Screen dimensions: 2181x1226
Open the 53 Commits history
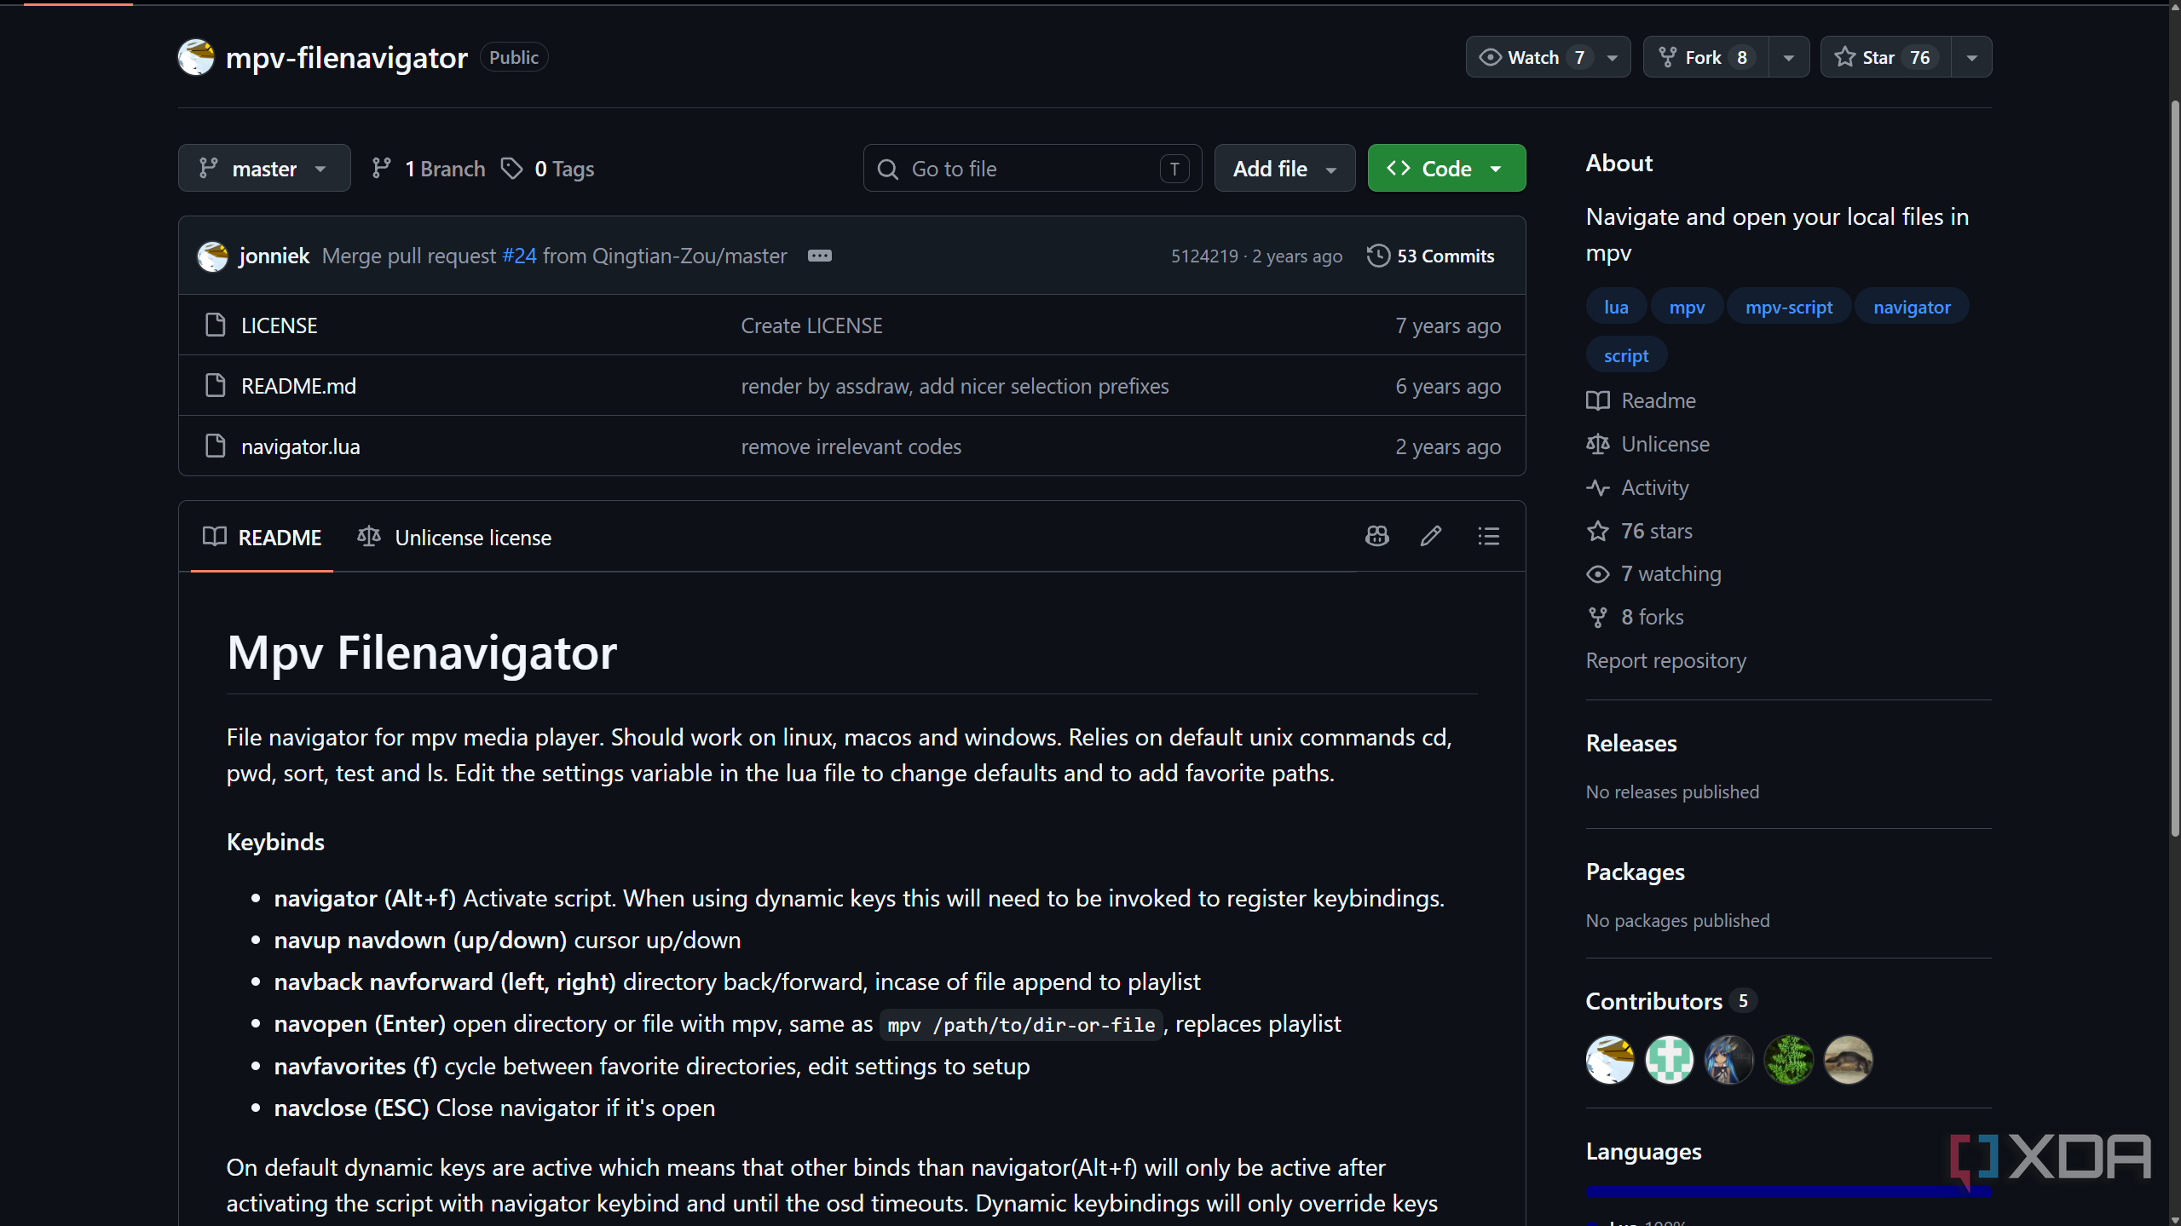1430,256
